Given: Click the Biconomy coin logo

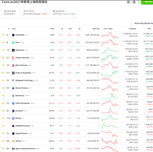Looking at the screenshot, I should [x=13, y=50].
